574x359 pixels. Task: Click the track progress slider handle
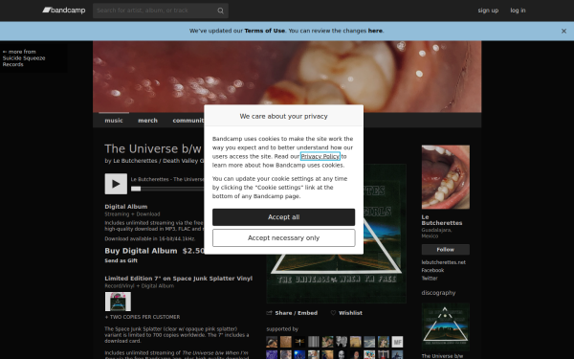click(x=136, y=189)
